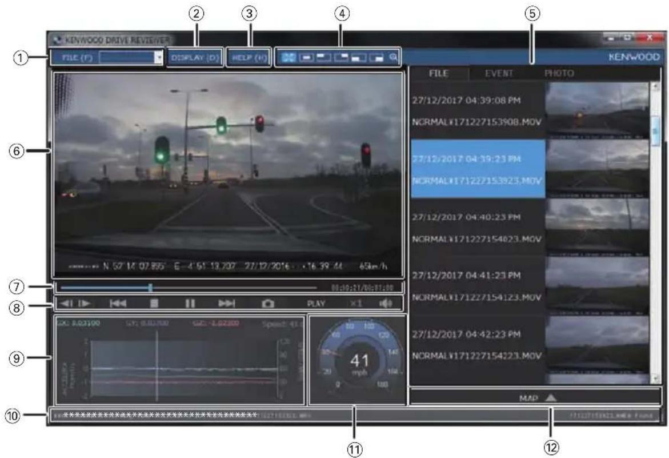Switch to the PHOTO tab
The height and width of the screenshot is (458, 669).
(559, 73)
